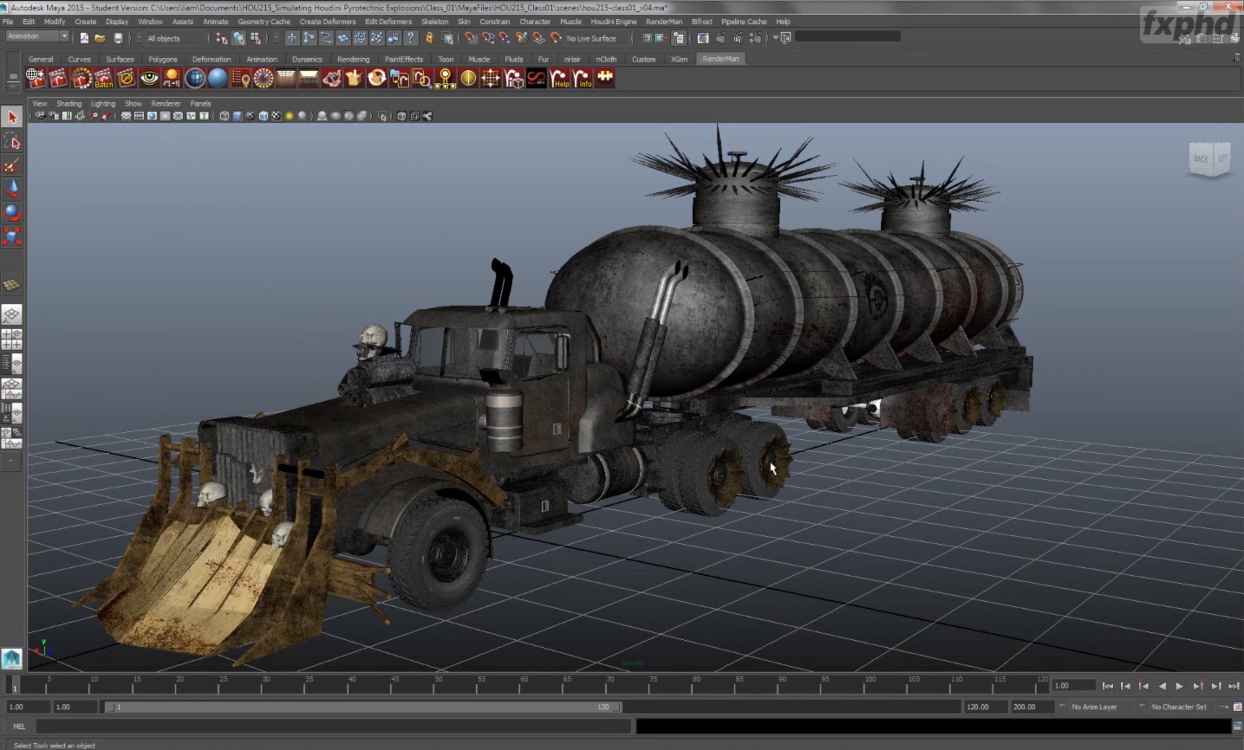Image resolution: width=1244 pixels, height=750 pixels.
Task: Select the Rotate tool sphere icon
Action: [12, 212]
